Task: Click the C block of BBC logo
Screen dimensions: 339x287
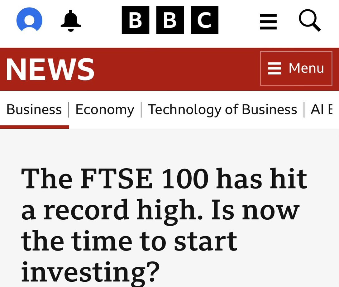Action: pyautogui.click(x=204, y=20)
